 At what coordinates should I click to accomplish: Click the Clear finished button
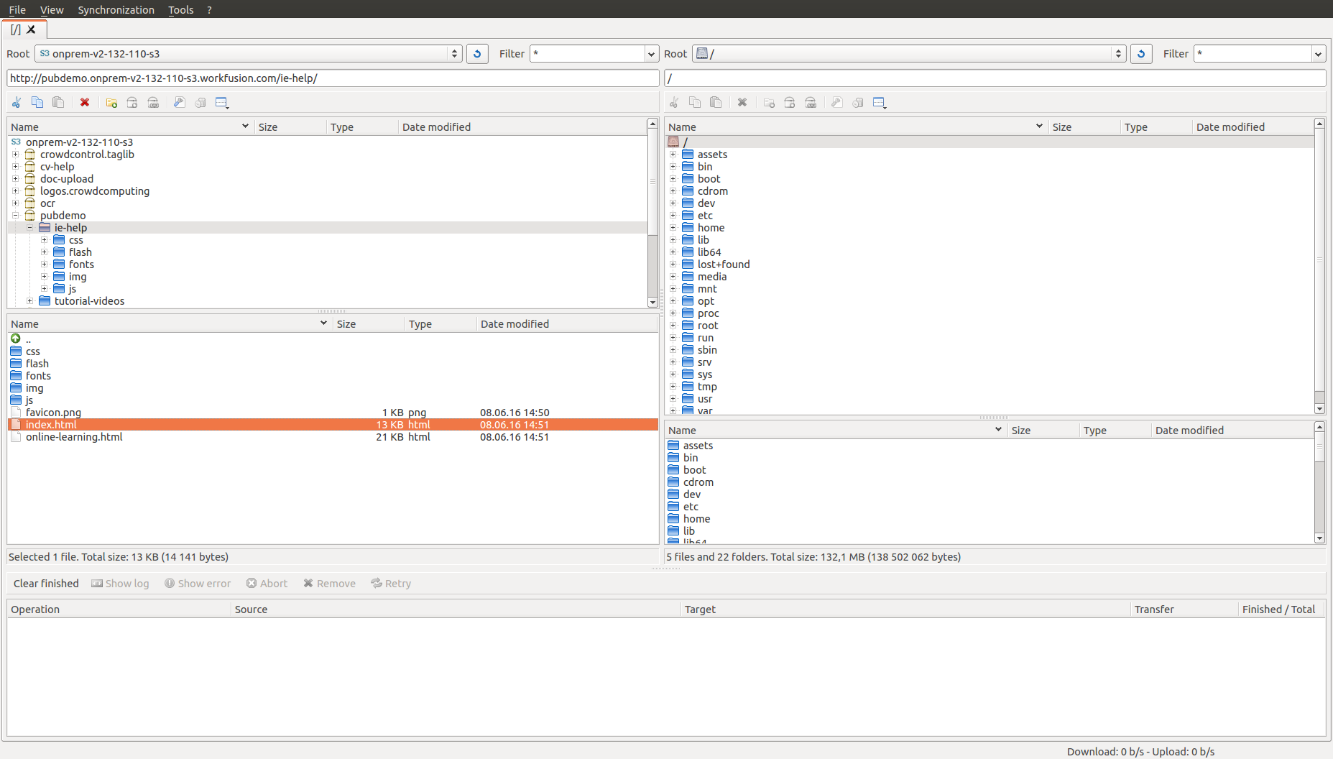pos(46,584)
